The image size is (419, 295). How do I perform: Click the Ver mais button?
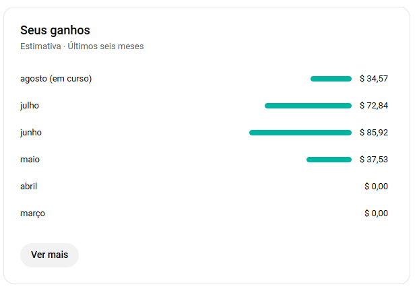[x=49, y=255]
